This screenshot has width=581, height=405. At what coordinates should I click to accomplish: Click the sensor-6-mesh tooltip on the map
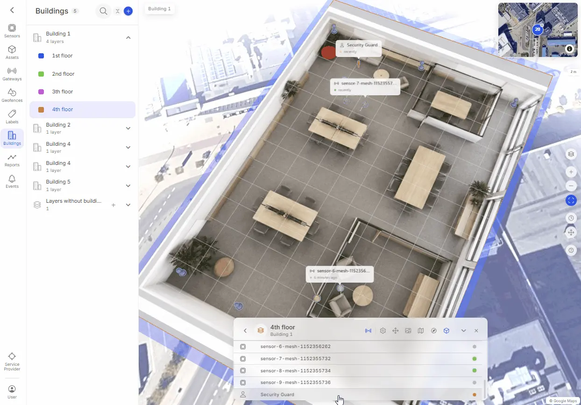click(x=340, y=274)
